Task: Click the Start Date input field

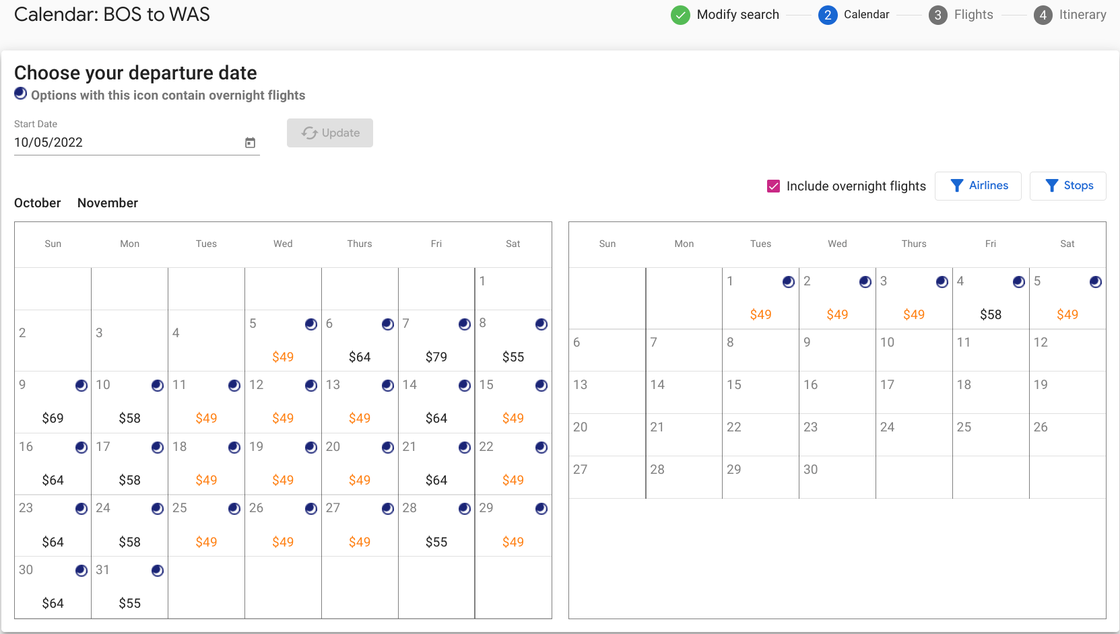Action: pyautogui.click(x=125, y=143)
